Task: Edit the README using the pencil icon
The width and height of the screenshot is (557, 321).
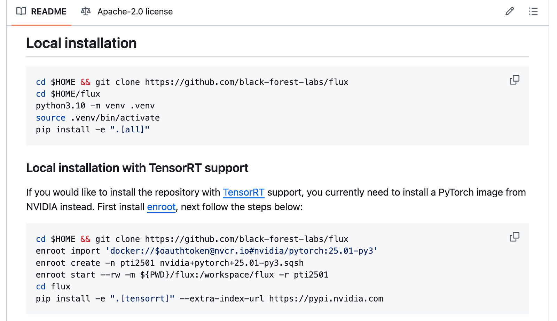Action: point(509,11)
